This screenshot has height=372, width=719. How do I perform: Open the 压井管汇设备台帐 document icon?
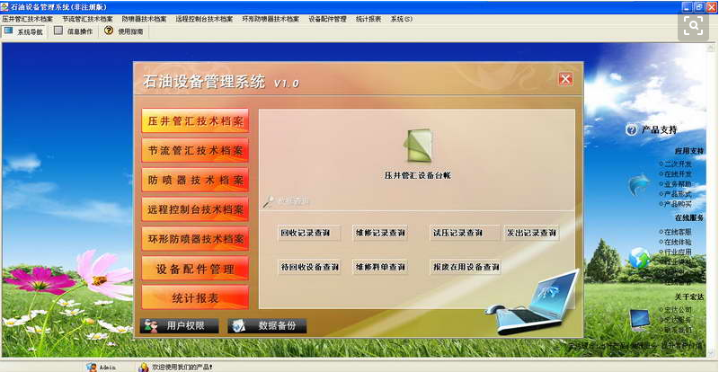point(418,146)
